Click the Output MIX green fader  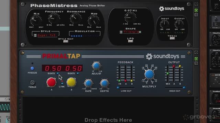[x=168, y=73]
